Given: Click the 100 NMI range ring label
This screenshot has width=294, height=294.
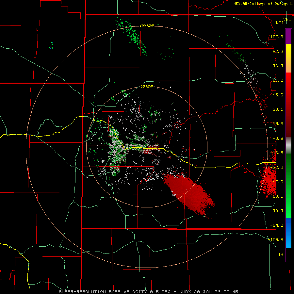Looking at the screenshot, I should 147,26.
